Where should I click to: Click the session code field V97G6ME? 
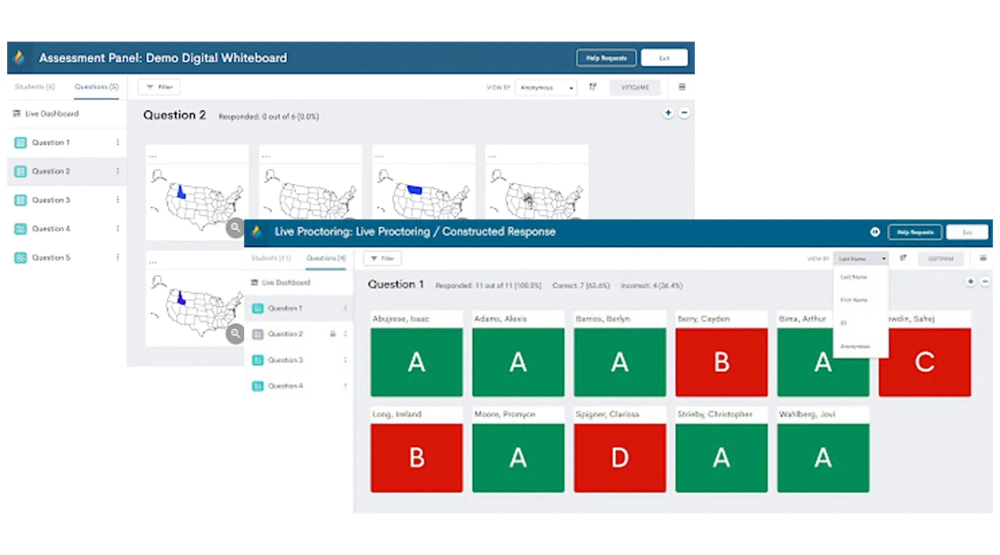(635, 87)
